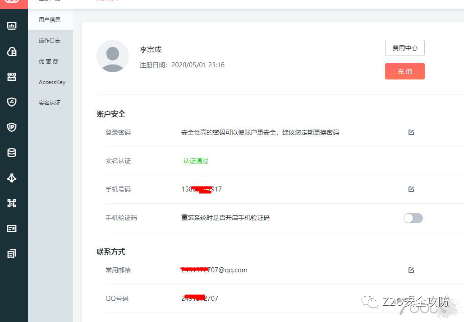Image resolution: width=464 pixels, height=322 pixels.
Task: Click the QQ号码 label
Action: point(117,299)
